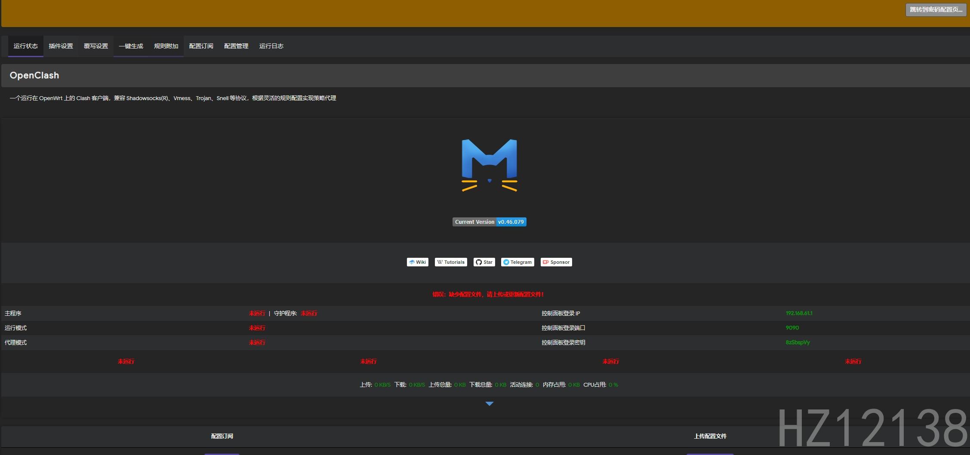Select the 一键生成 tab
This screenshot has width=970, height=455.
131,46
